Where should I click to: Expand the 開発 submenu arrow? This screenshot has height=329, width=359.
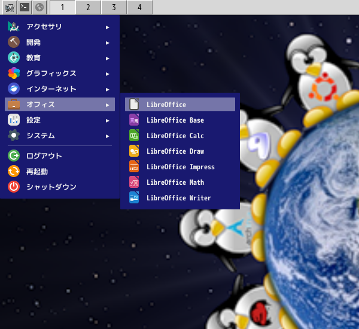tap(107, 43)
